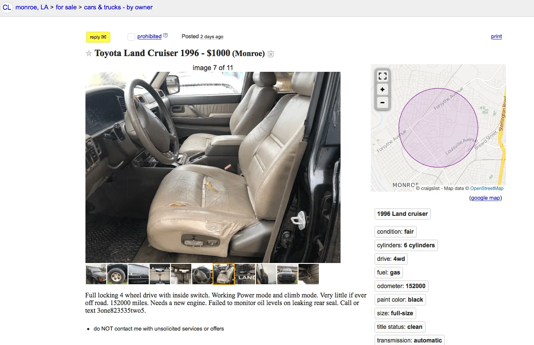Screen dimensions: 534x345
Task: Click the envelope reply button
Action: click(98, 37)
